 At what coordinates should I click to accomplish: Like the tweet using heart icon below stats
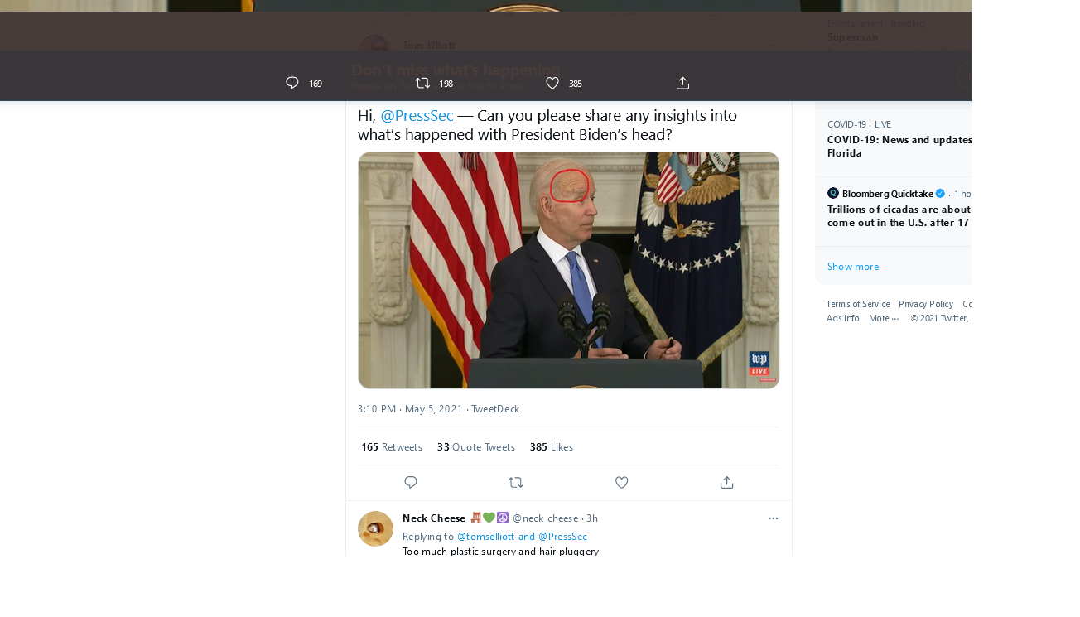tap(622, 482)
